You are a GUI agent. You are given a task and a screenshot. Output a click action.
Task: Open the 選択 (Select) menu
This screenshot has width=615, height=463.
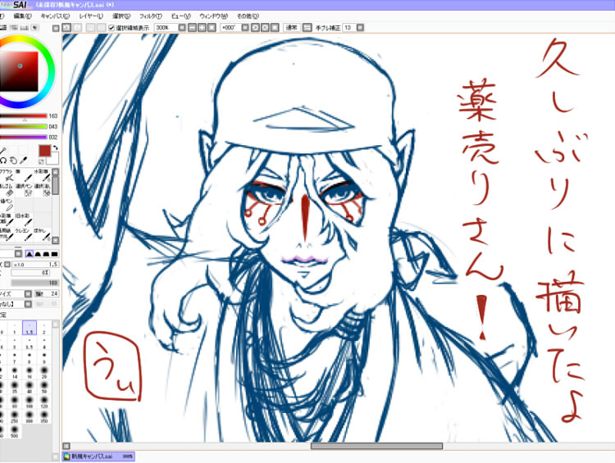[121, 16]
